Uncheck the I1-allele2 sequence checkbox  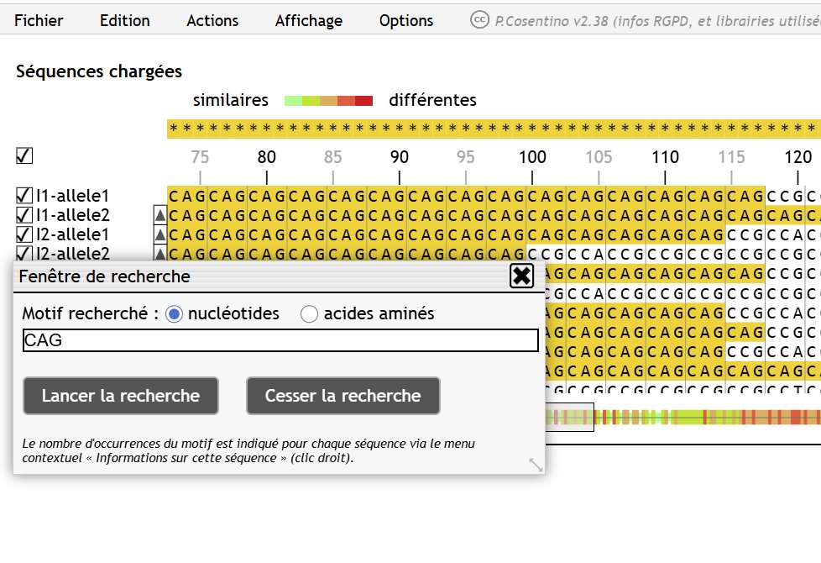click(x=24, y=215)
